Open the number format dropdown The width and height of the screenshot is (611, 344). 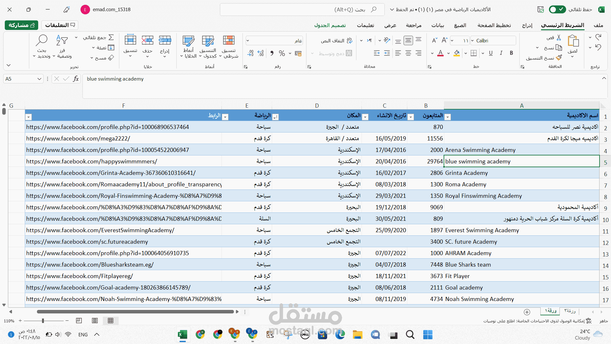tap(248, 40)
